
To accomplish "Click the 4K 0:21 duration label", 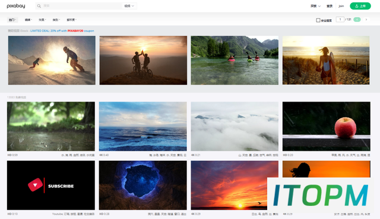I will (196, 155).
